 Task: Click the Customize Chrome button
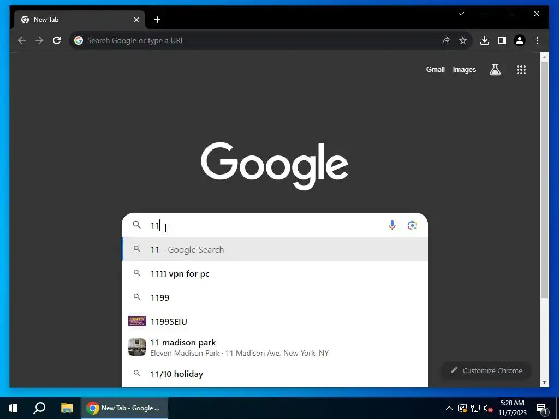(x=486, y=370)
